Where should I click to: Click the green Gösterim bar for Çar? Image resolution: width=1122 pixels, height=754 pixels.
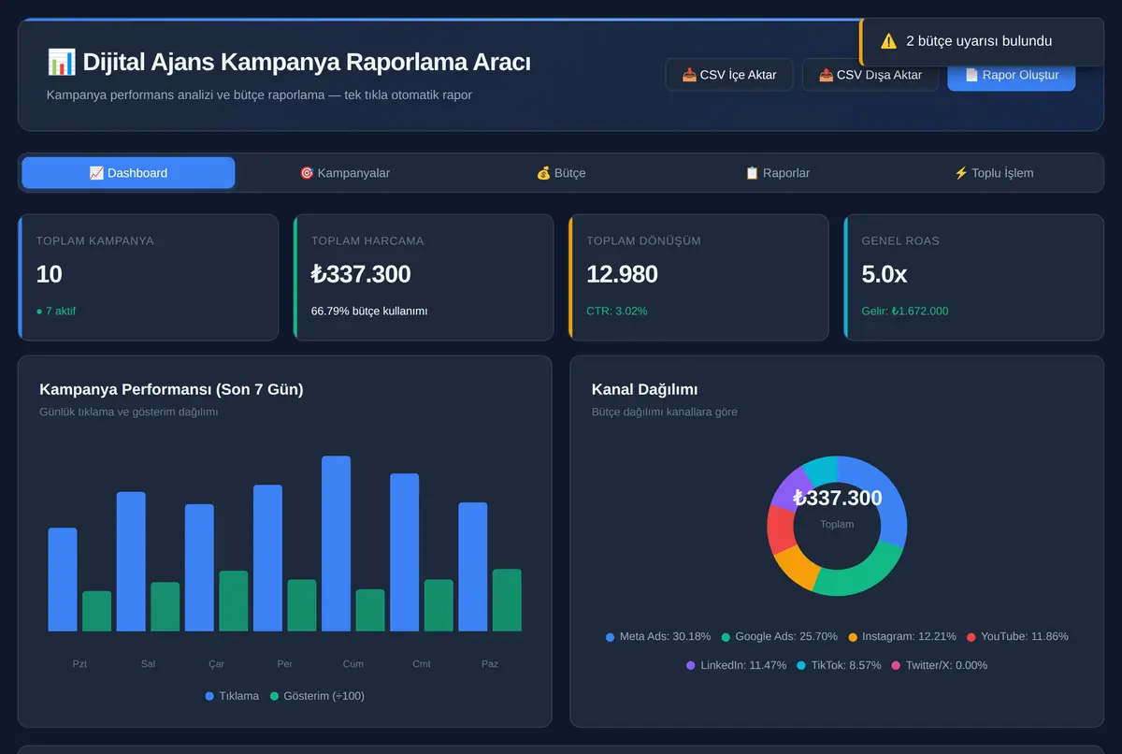click(234, 601)
